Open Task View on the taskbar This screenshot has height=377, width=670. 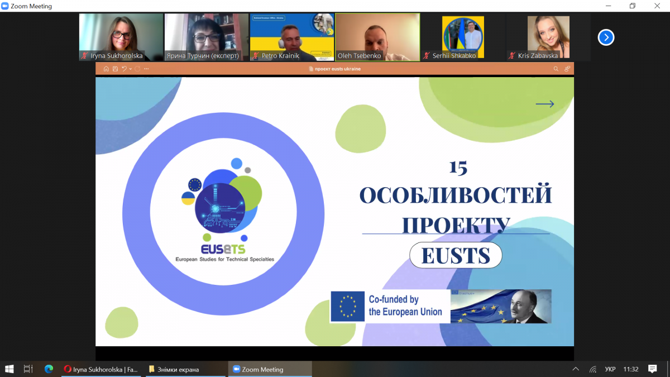(28, 369)
